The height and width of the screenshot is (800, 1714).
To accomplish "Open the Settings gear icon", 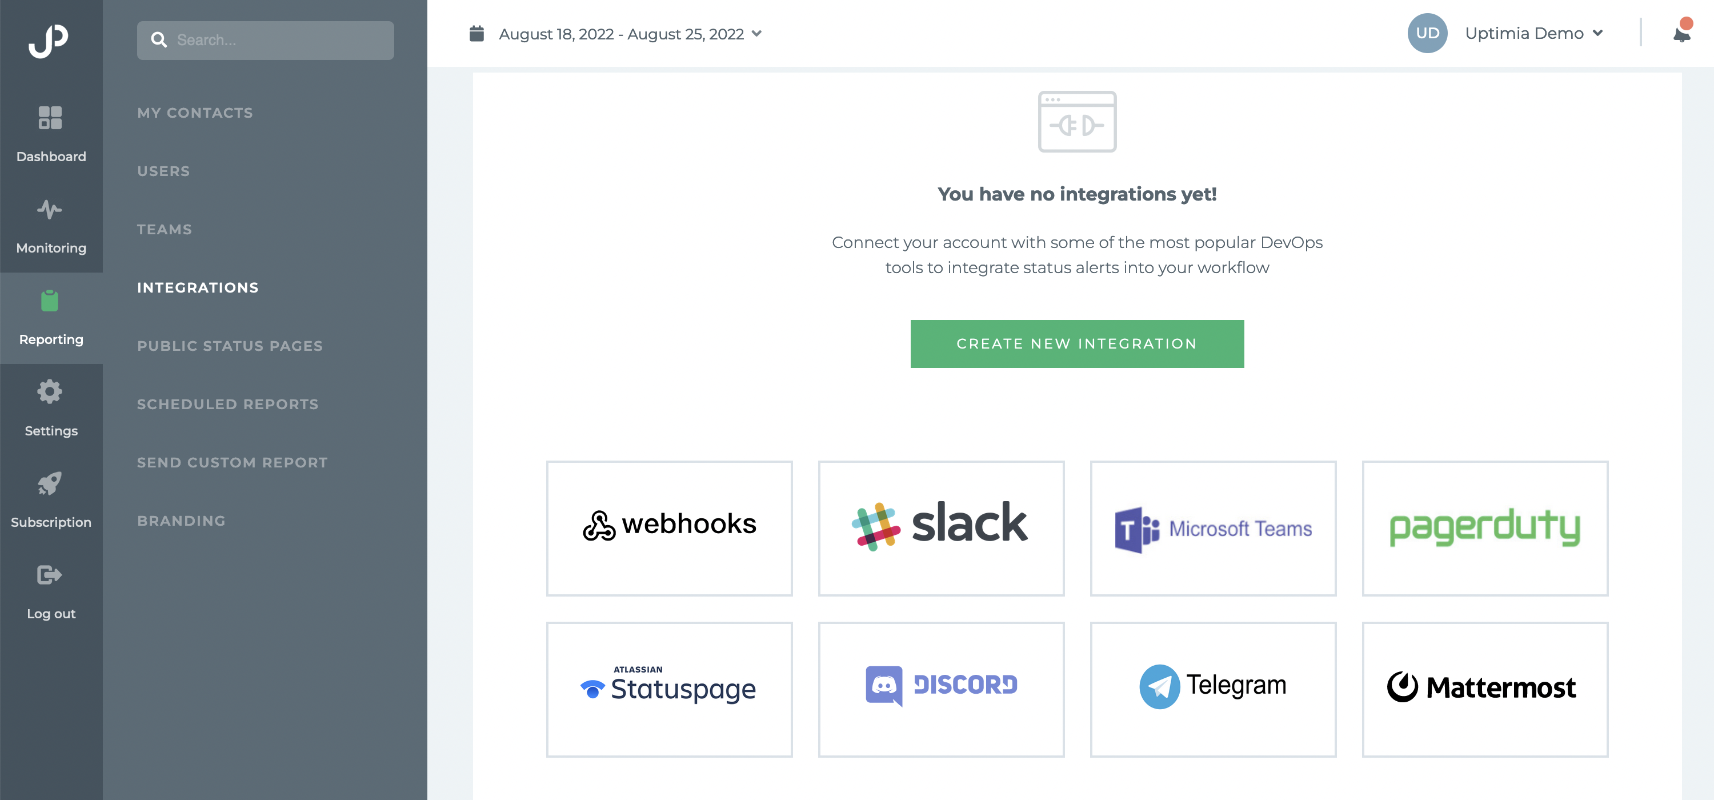I will click(50, 392).
